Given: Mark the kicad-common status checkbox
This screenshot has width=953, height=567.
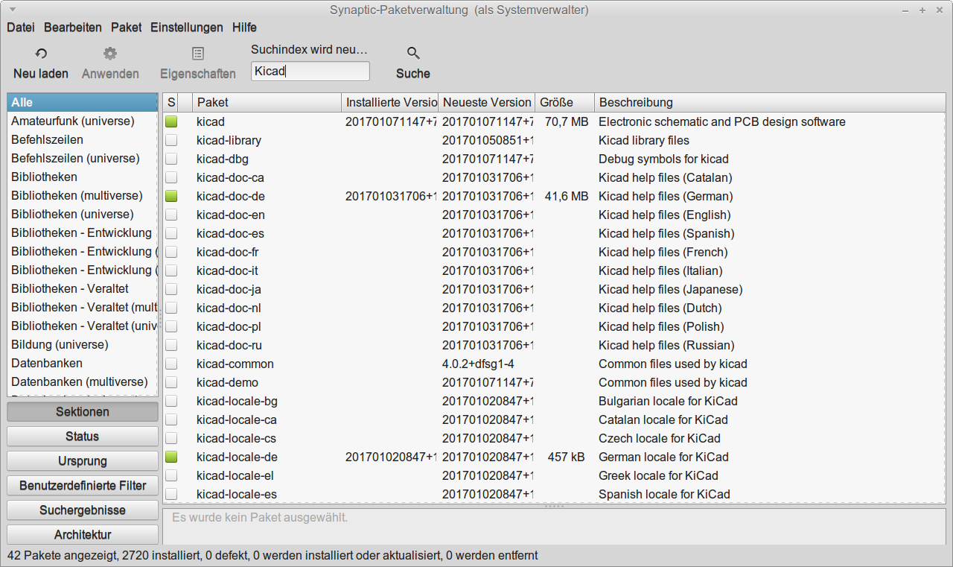Looking at the screenshot, I should 171,364.
